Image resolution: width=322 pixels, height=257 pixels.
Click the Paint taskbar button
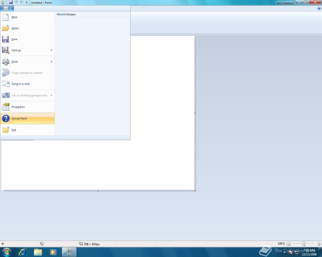69,252
